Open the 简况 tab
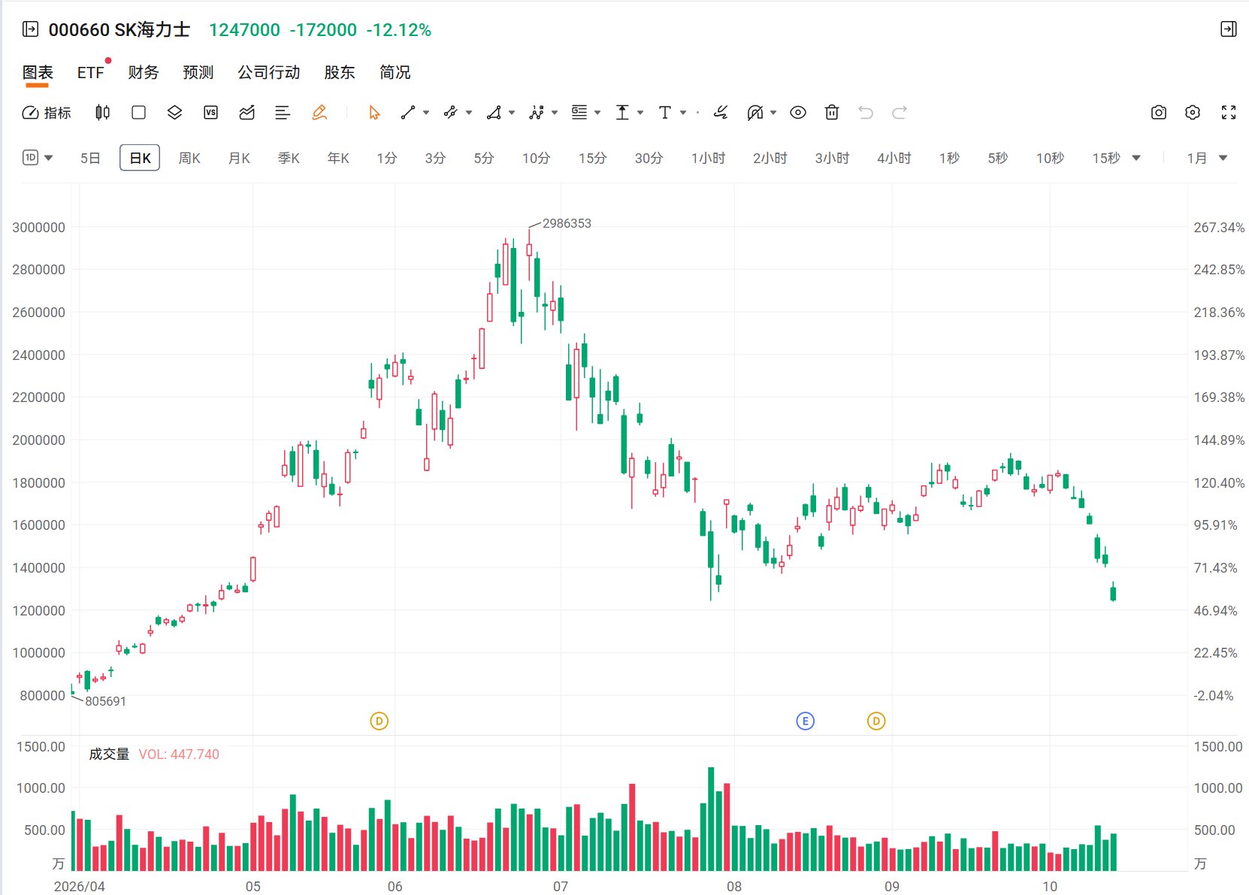1249x895 pixels. click(395, 72)
